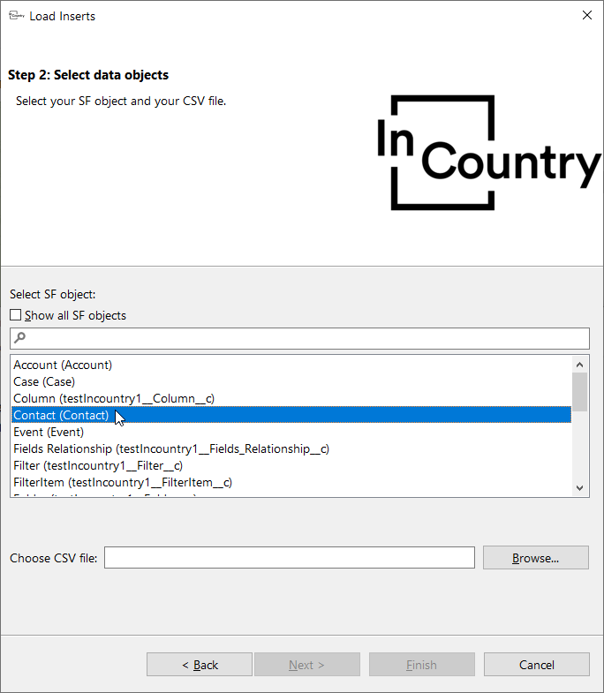The image size is (604, 693).
Task: Select Event (Event) in the object list
Action: click(291, 433)
